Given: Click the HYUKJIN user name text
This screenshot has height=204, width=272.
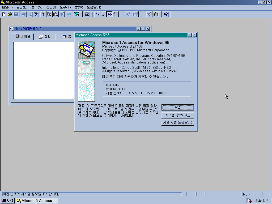Looking at the screenshot, I should (113, 85).
